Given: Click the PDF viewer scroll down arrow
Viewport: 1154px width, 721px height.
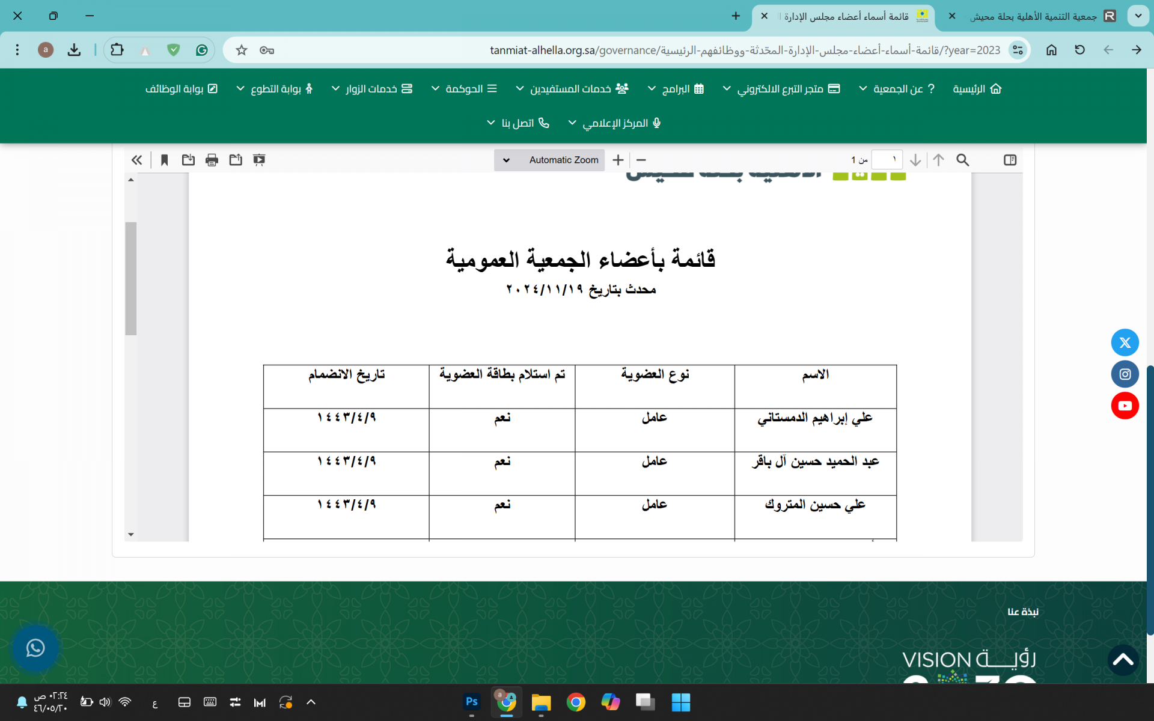Looking at the screenshot, I should click(131, 534).
